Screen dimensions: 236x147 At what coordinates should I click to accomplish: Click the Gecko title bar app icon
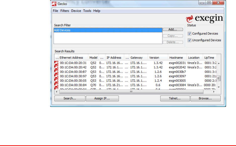[54, 4]
